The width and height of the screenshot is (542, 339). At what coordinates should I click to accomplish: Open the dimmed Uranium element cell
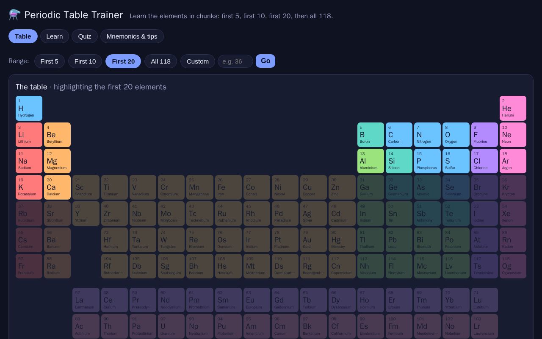pyautogui.click(x=171, y=326)
